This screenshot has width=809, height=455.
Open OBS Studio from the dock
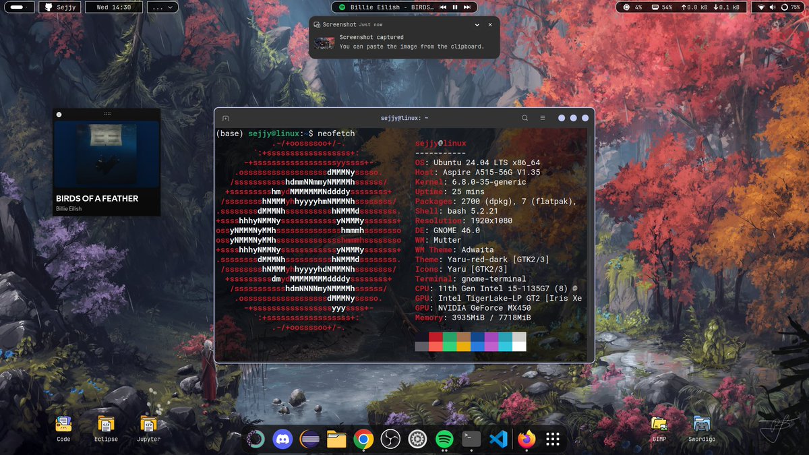pyautogui.click(x=390, y=439)
